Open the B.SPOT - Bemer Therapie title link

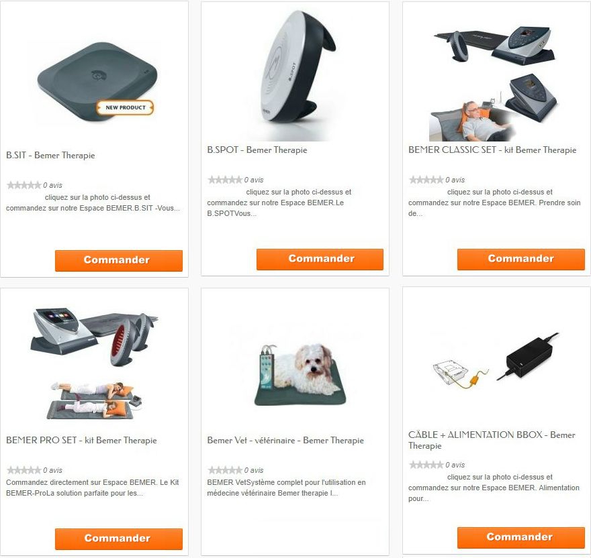tap(257, 150)
